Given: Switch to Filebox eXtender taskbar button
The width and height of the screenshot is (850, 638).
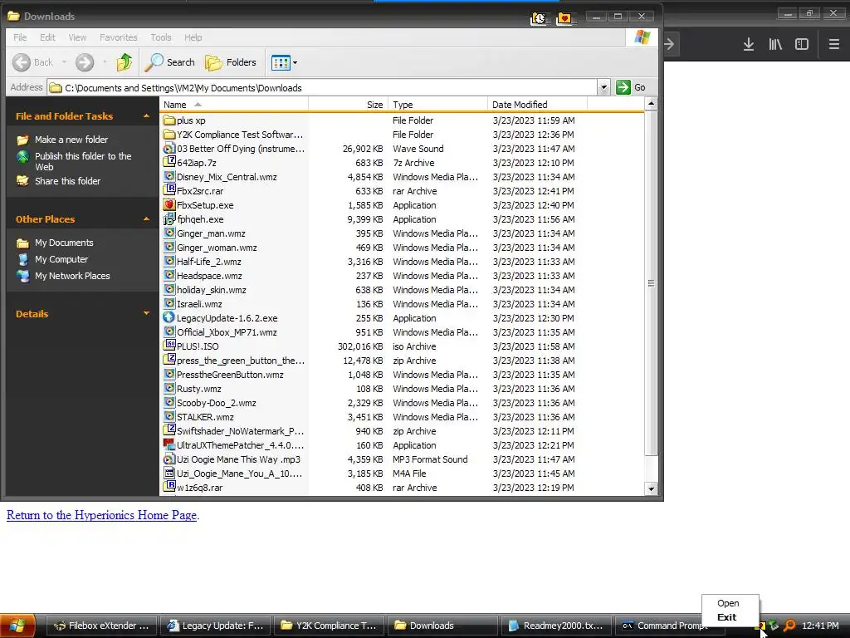Looking at the screenshot, I should pos(101,626).
